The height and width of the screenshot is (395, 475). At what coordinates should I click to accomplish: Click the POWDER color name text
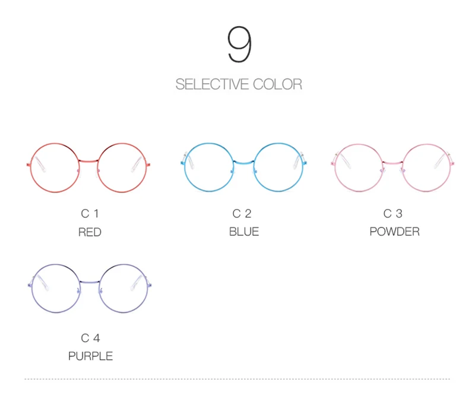point(394,232)
